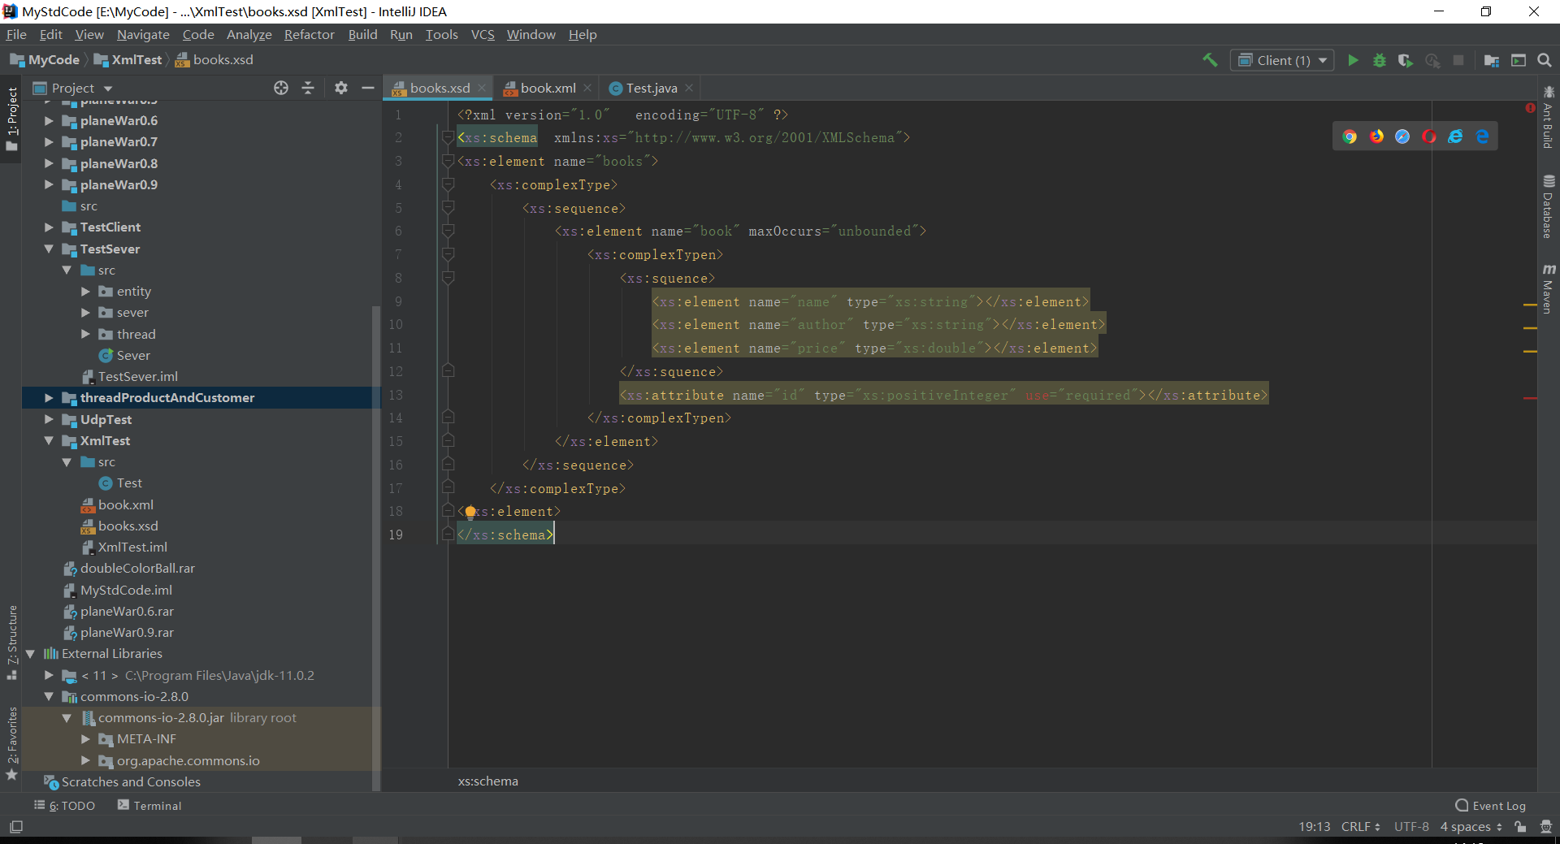Click the read-only lock status icon
Screen dimensions: 1560x844
(x=1520, y=827)
